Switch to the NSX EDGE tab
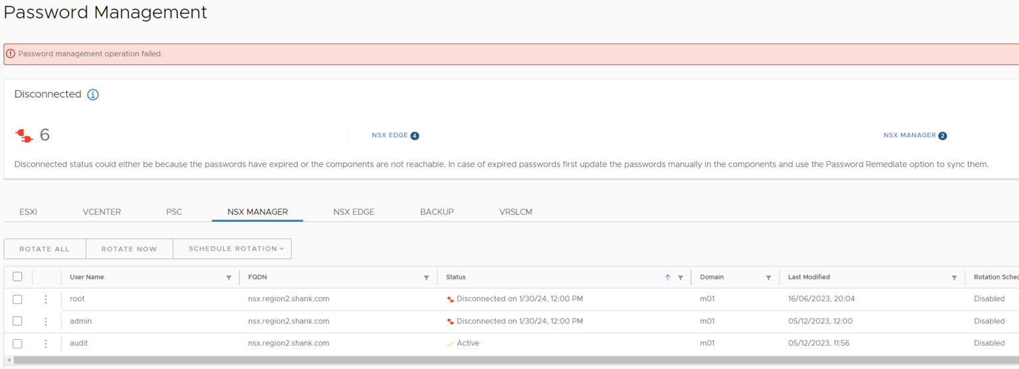 tap(354, 212)
